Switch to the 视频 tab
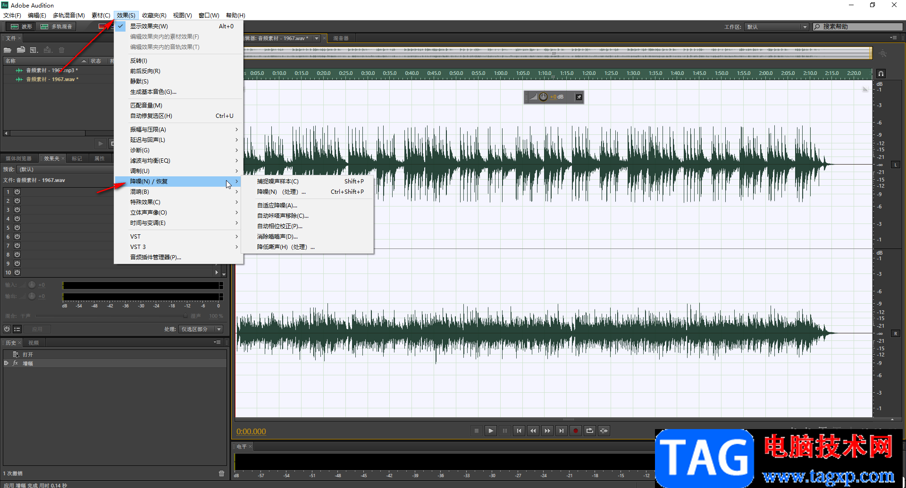 pos(34,343)
